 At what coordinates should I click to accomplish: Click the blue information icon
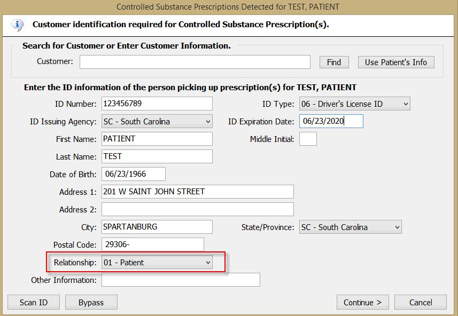tap(18, 25)
